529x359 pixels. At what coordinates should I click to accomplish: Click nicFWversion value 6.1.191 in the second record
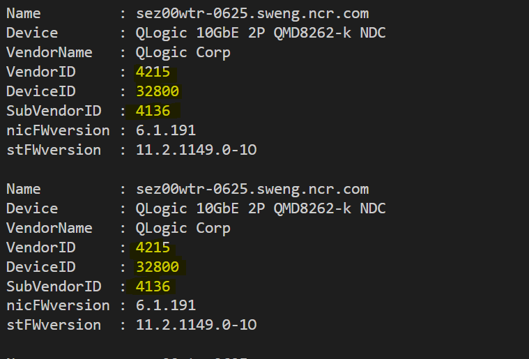point(166,306)
